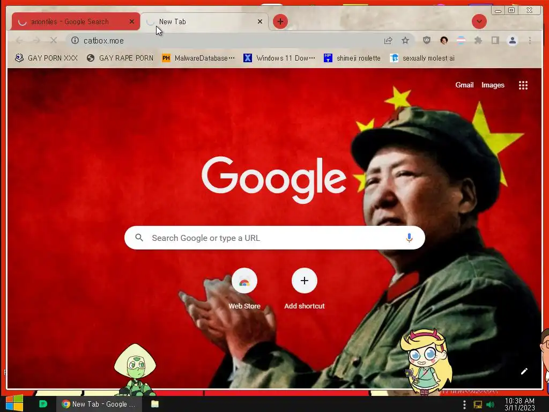Go forward with the forward arrow
This screenshot has height=412, width=549.
point(36,41)
